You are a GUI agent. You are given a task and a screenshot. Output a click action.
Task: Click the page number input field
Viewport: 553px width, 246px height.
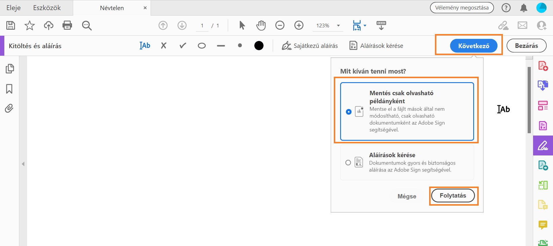(x=202, y=26)
